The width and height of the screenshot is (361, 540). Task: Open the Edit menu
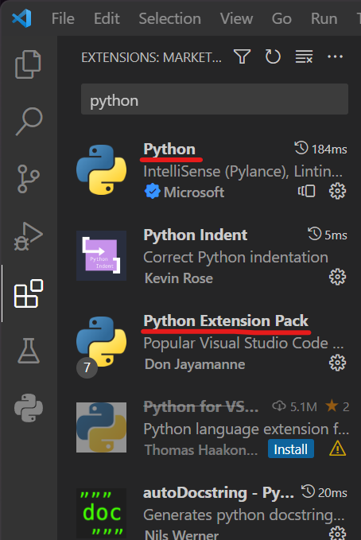click(x=107, y=18)
